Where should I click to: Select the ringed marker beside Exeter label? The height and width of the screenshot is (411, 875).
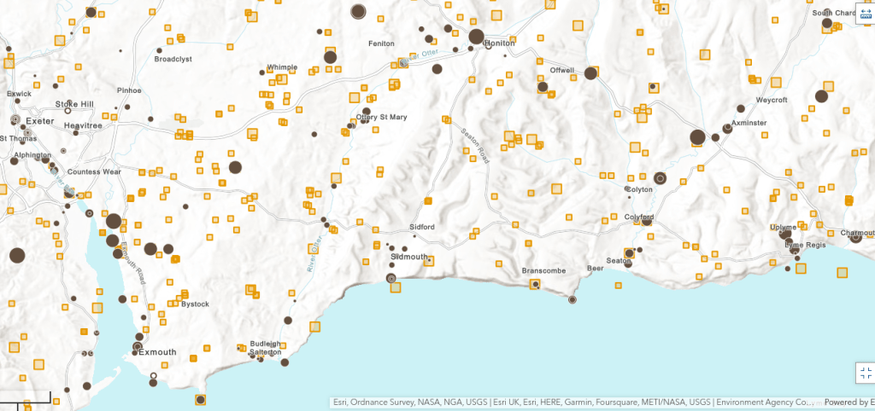pos(15,120)
